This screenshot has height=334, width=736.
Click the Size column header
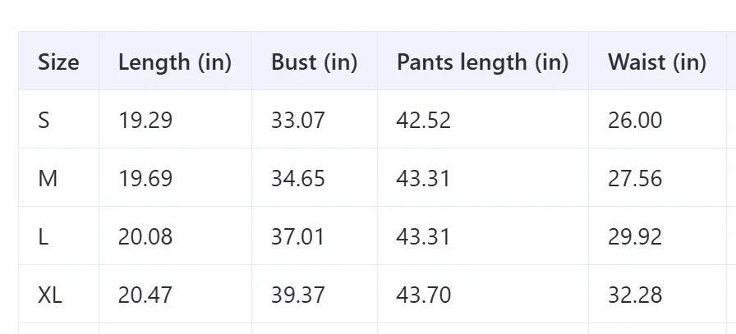coord(58,62)
